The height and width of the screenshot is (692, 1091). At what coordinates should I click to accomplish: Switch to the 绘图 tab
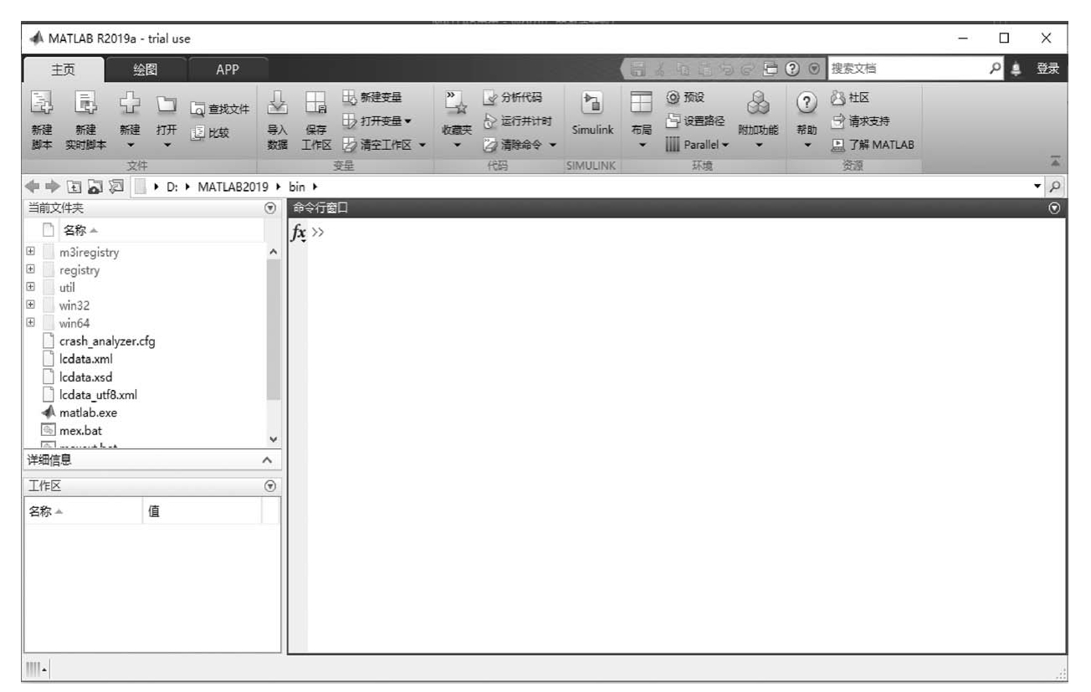tap(145, 69)
